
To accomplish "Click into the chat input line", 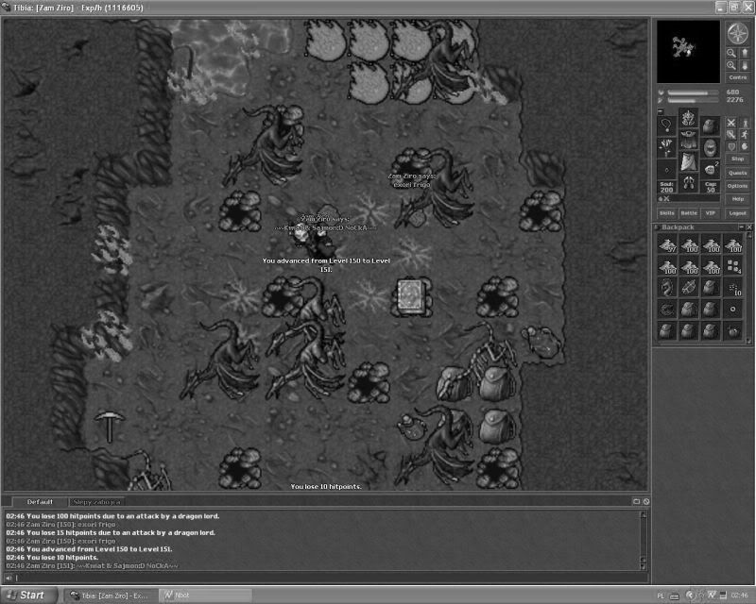I will pos(332,578).
